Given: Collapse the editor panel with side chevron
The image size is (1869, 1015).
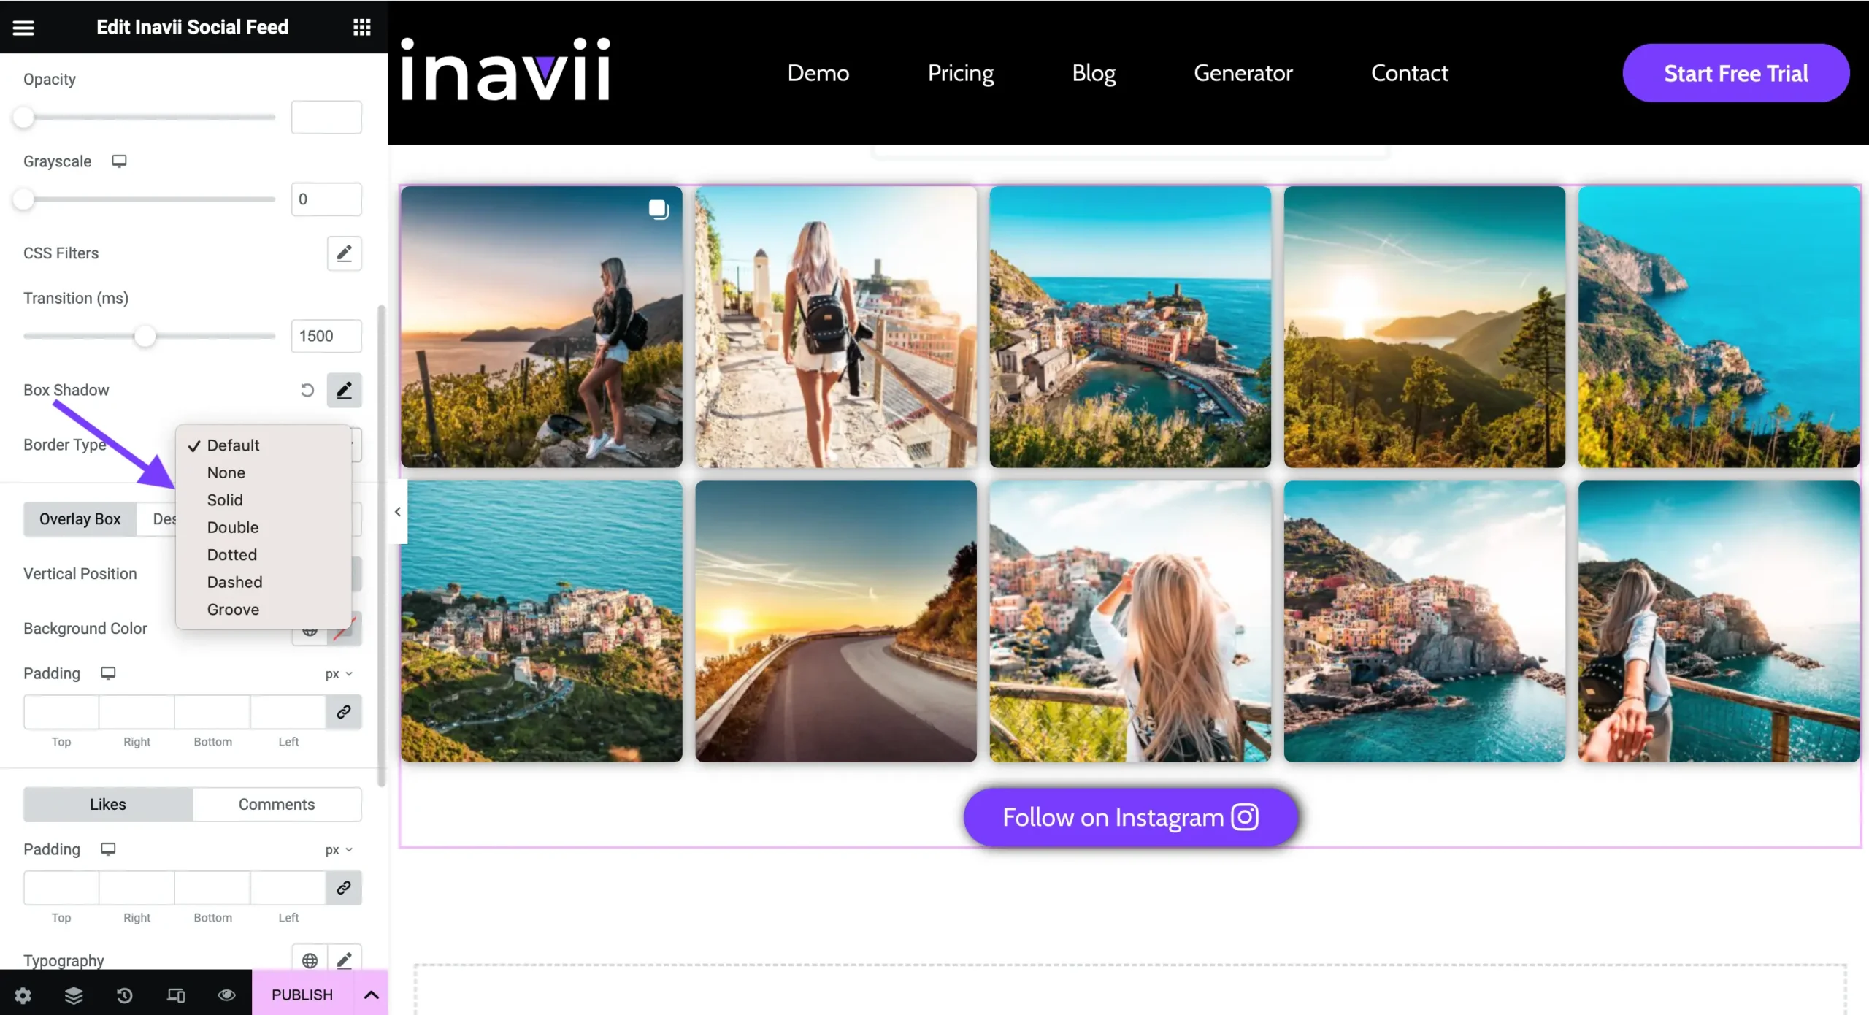Looking at the screenshot, I should click(398, 512).
